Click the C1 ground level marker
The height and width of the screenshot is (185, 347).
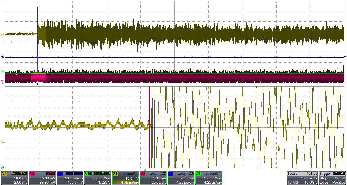click(x=3, y=36)
